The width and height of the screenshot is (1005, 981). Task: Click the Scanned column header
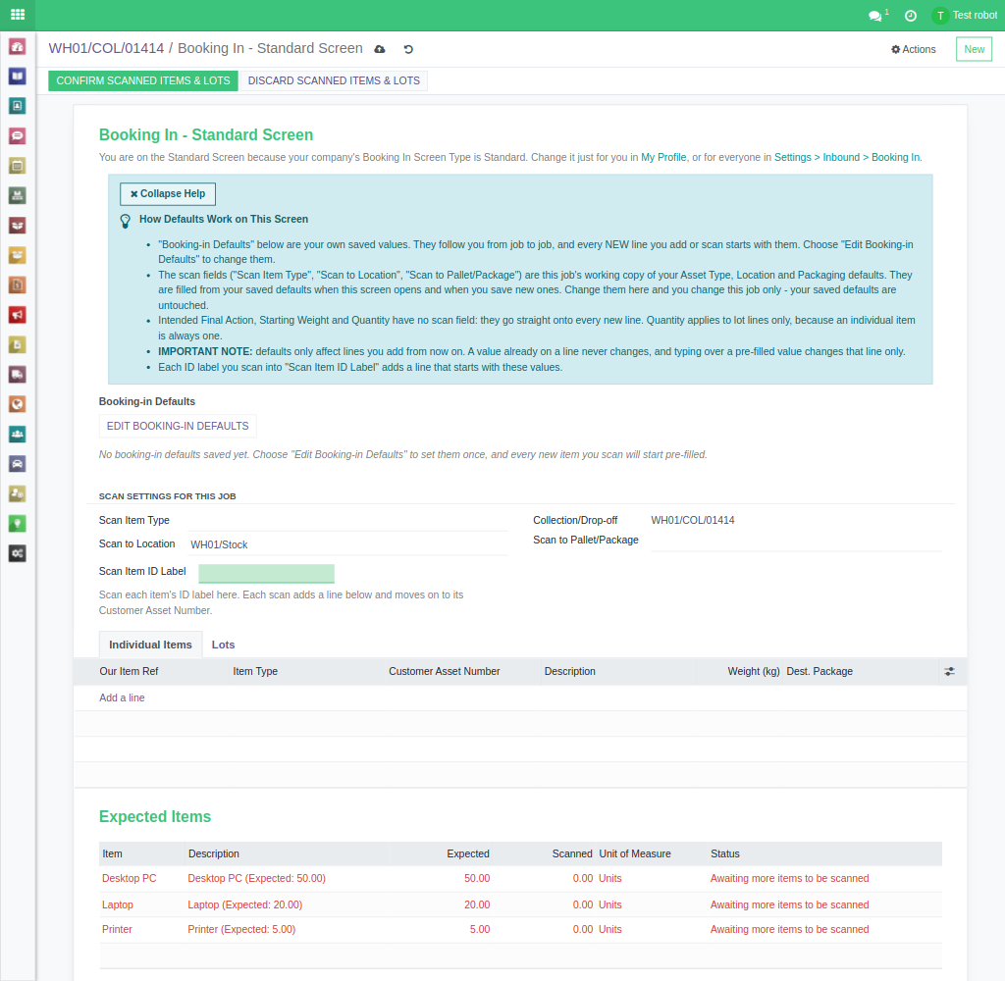pyautogui.click(x=572, y=854)
